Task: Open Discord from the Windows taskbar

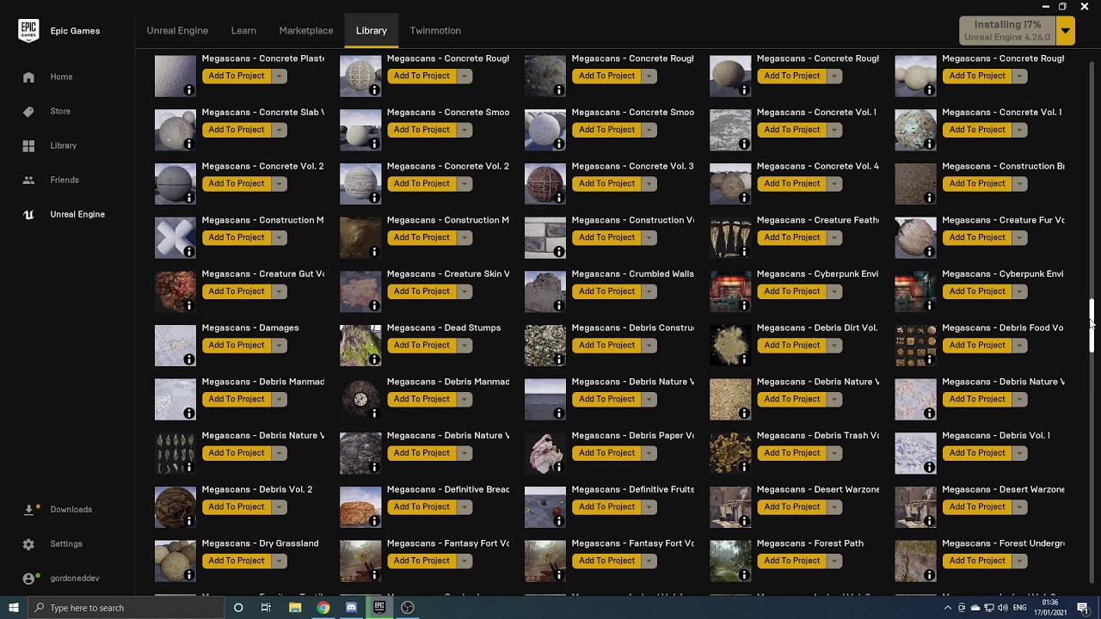Action: [x=351, y=608]
